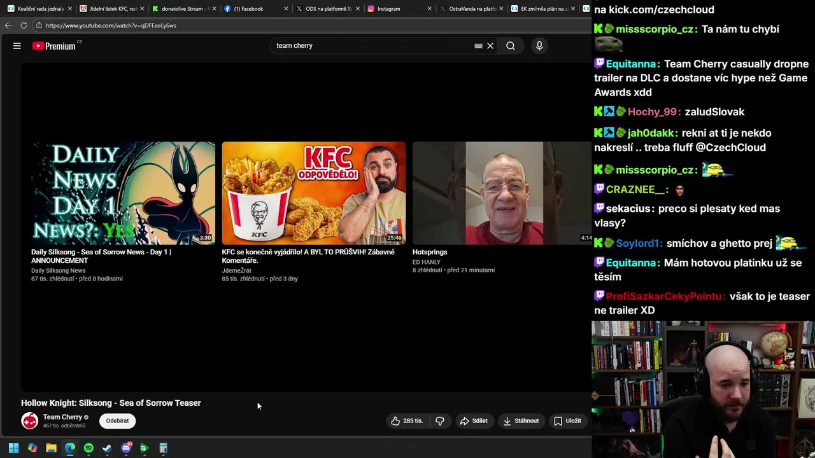Select the '467 tis. odběratelů' subscriber count
The height and width of the screenshot is (458, 815).
pyautogui.click(x=64, y=426)
